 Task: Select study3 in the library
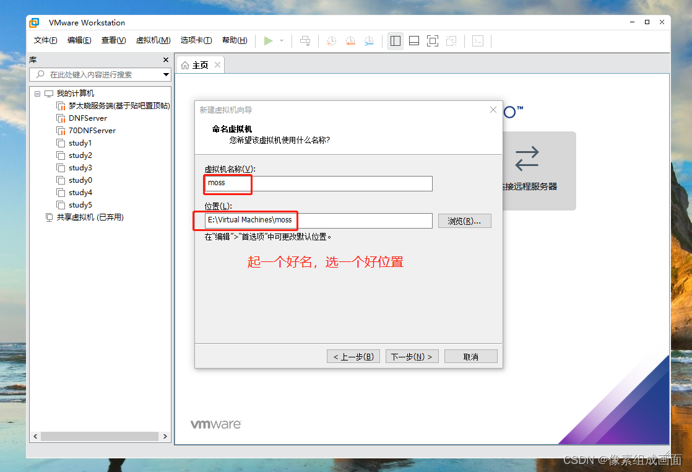click(80, 168)
